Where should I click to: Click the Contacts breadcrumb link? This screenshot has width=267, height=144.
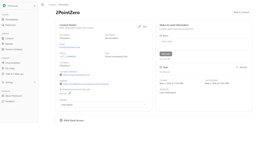point(52,5)
